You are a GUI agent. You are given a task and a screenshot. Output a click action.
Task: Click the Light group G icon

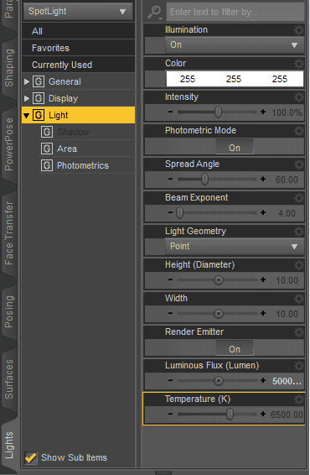39,115
